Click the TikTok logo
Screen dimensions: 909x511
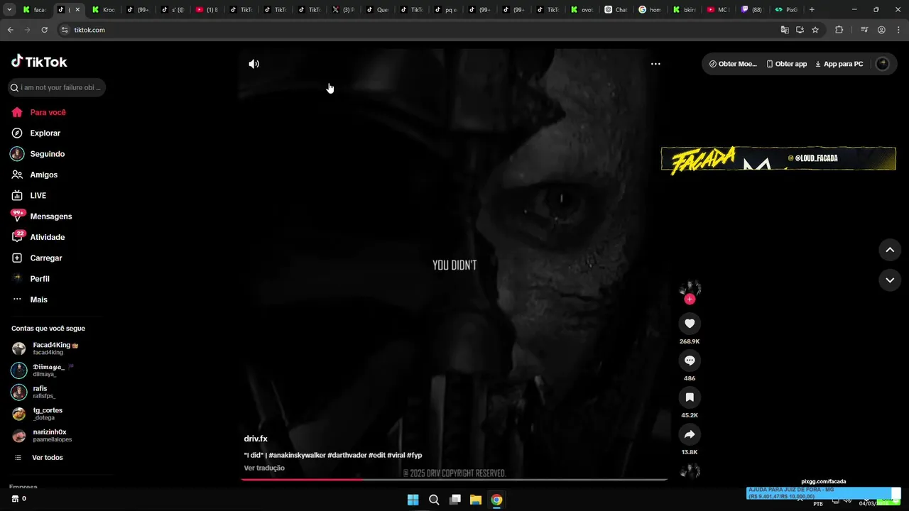point(39,62)
